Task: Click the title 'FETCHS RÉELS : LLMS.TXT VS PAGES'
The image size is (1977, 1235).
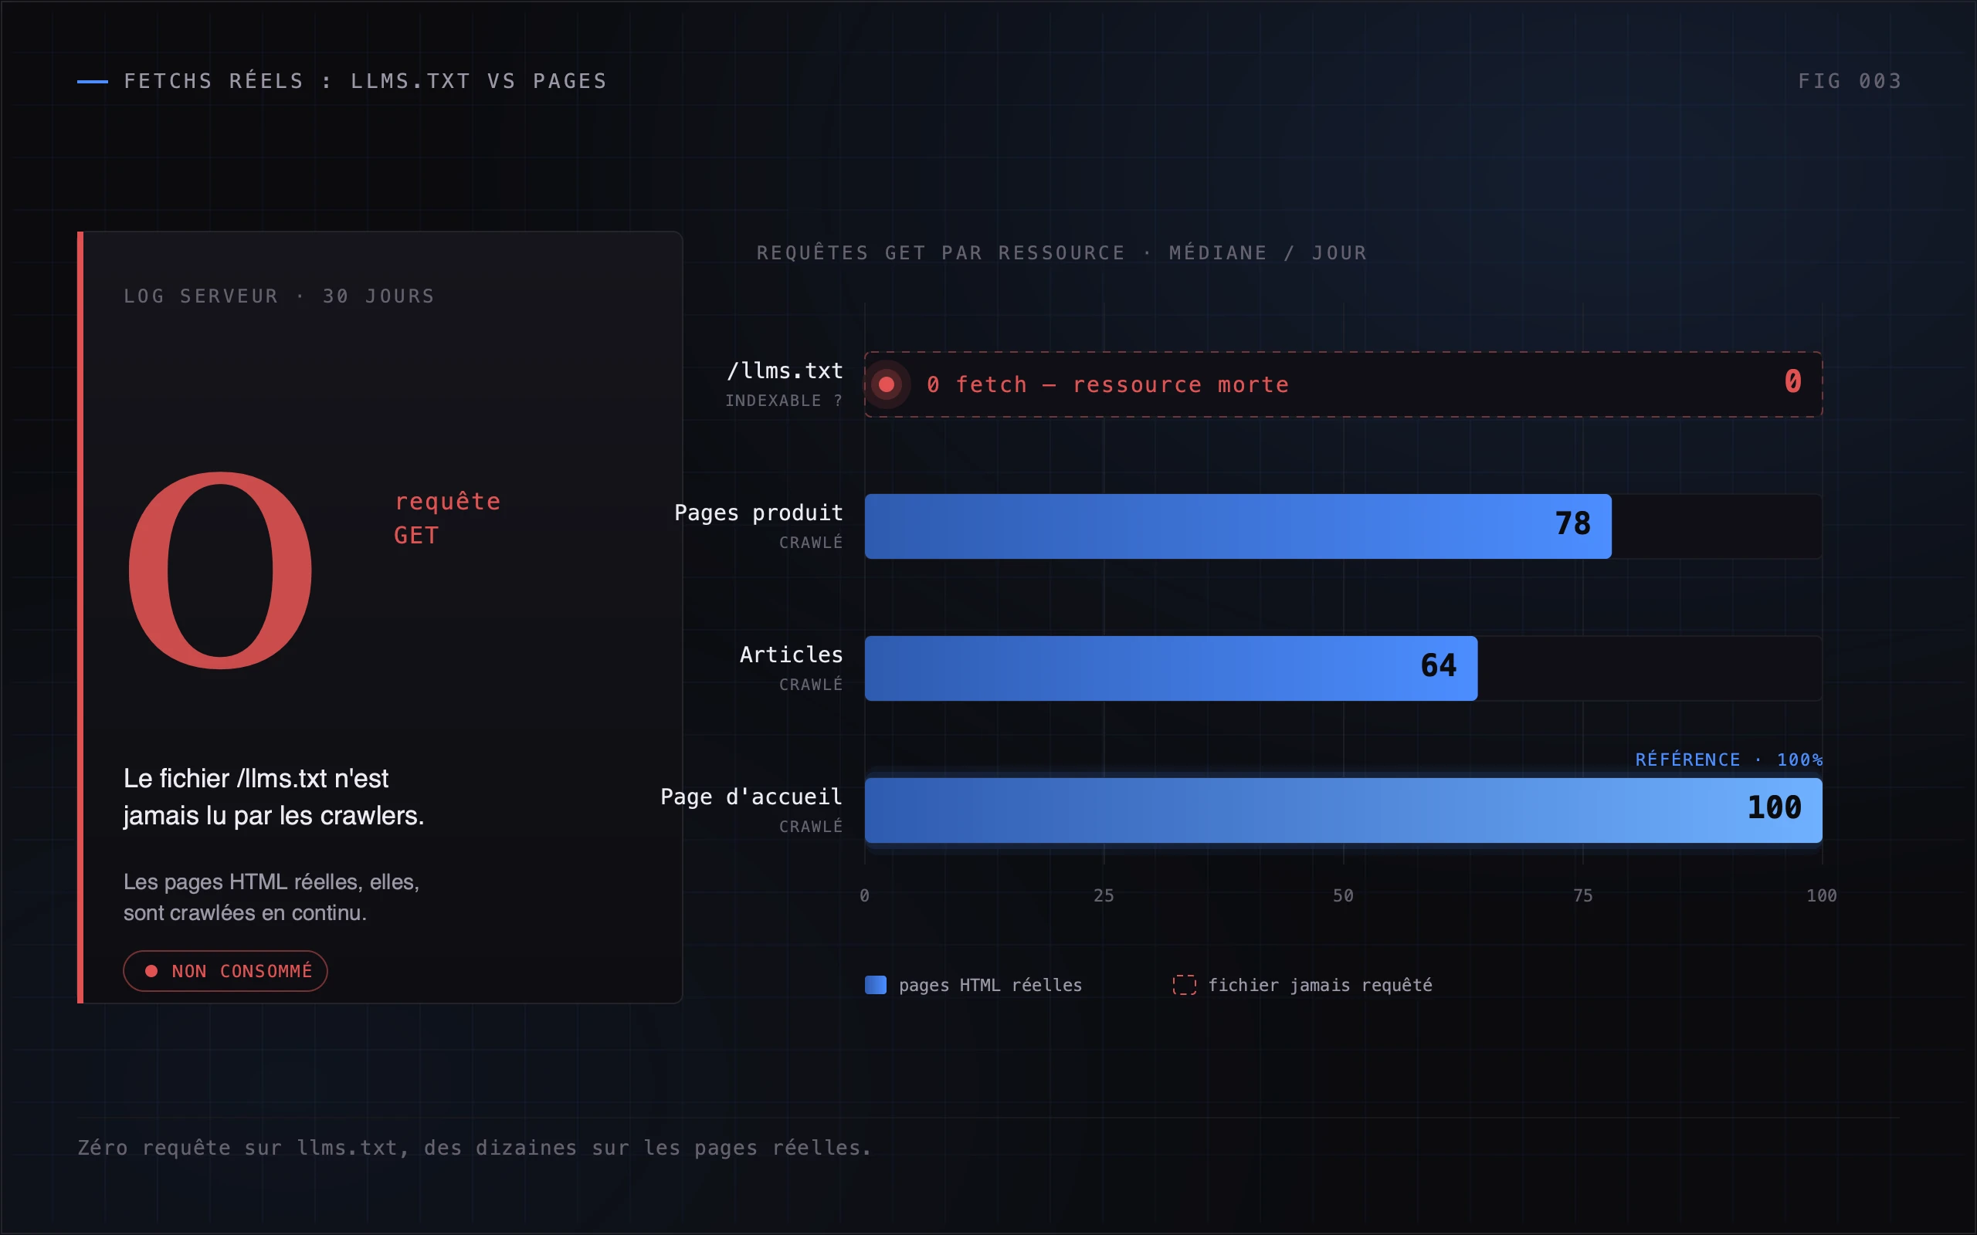Action: [365, 81]
